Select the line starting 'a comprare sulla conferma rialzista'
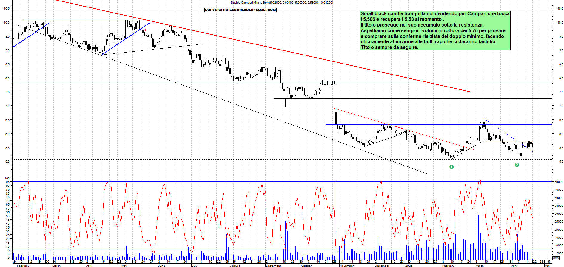Screen dimensions: 564x267 pyautogui.click(x=432, y=36)
